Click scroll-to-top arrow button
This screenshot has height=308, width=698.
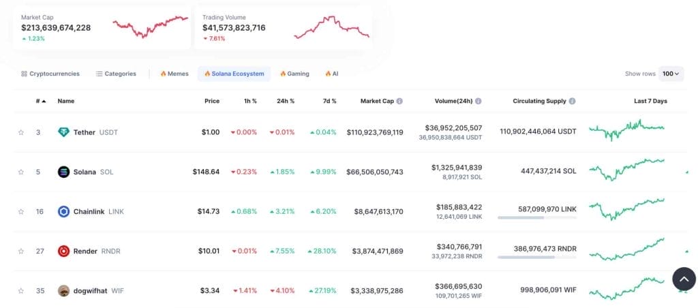(684, 279)
